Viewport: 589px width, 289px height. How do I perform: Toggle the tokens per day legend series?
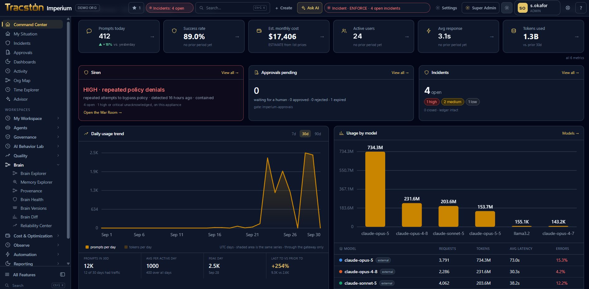(138, 247)
